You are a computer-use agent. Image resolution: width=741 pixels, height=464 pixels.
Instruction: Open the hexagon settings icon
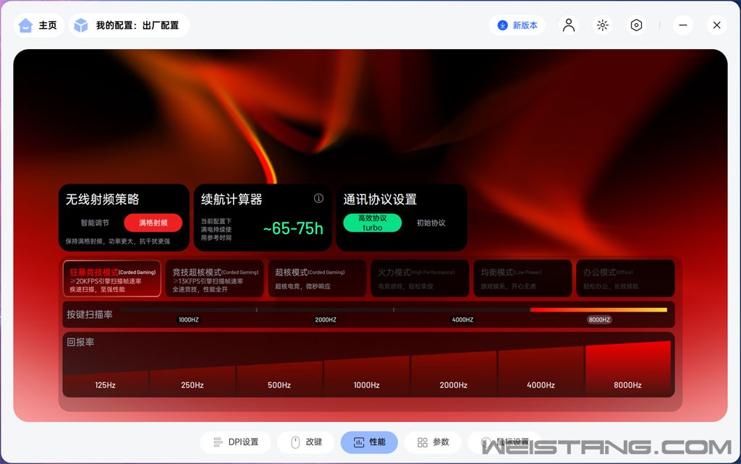pos(636,25)
